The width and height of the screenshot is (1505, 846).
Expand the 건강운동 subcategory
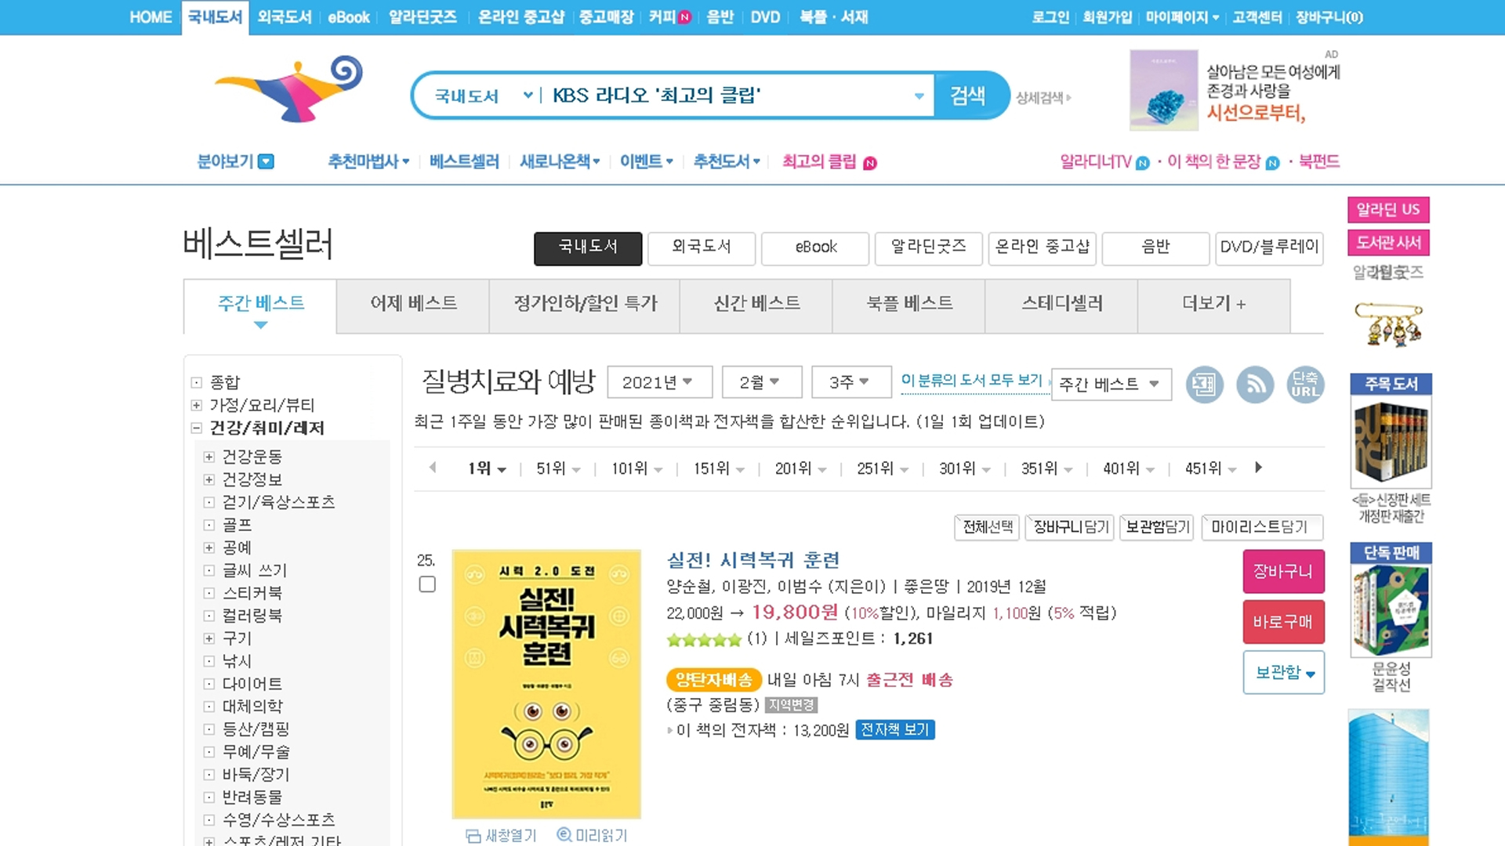tap(209, 457)
